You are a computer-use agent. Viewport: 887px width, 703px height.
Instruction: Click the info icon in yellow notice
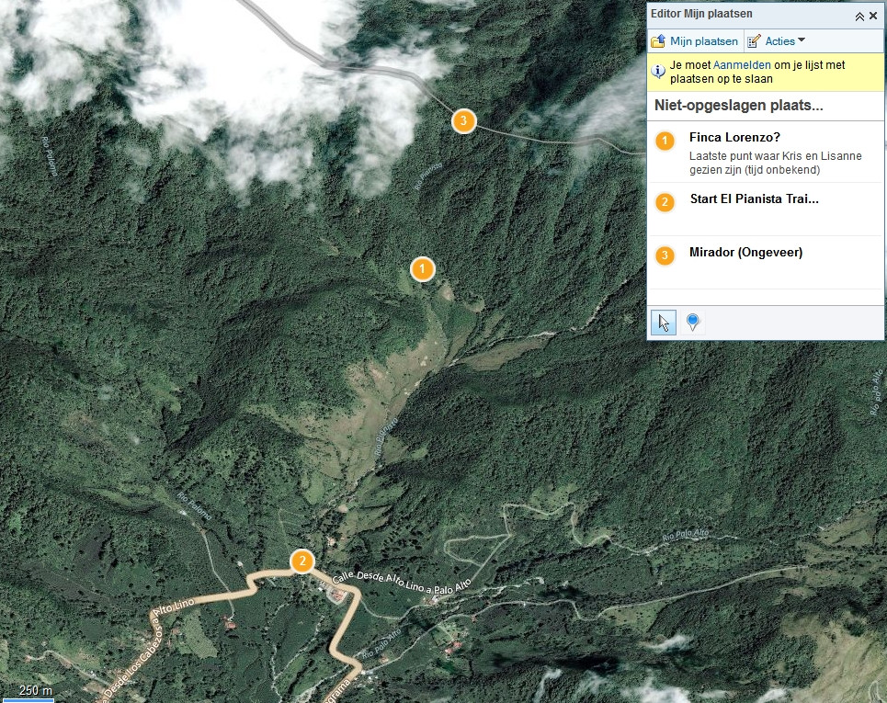(659, 71)
